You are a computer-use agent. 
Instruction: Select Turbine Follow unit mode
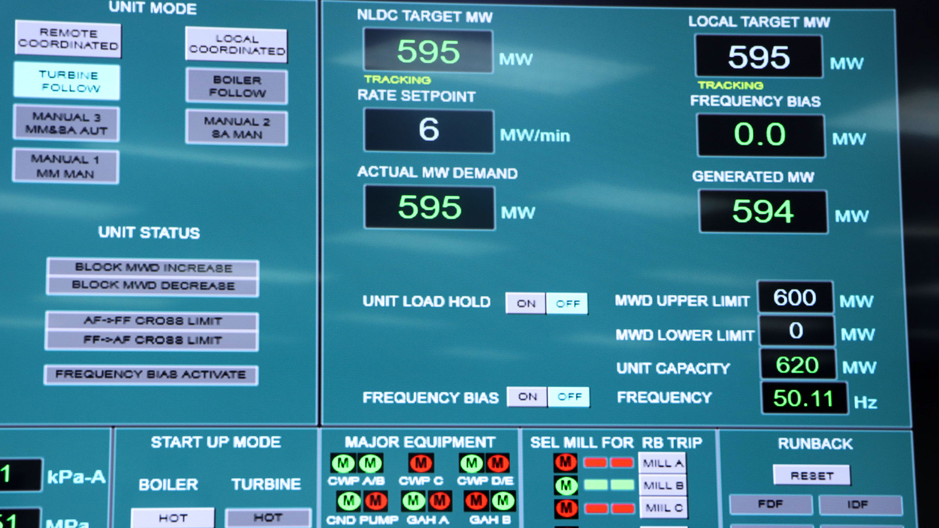point(67,81)
